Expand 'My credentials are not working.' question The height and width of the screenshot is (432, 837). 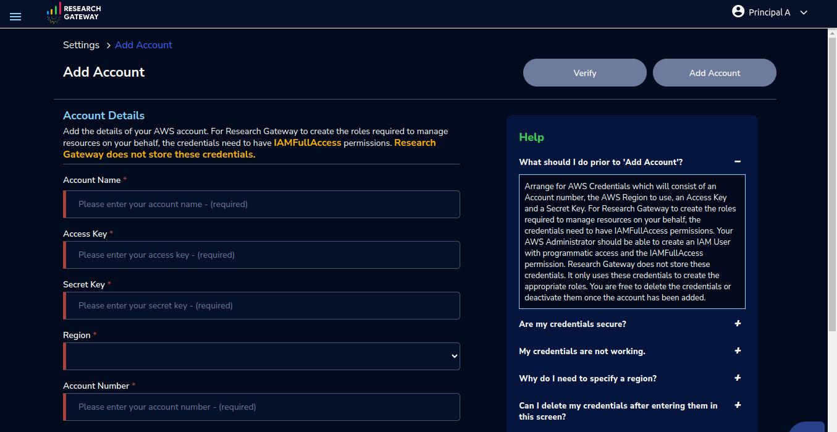point(738,351)
